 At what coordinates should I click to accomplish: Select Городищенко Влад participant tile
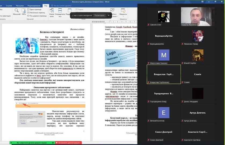point(164,94)
